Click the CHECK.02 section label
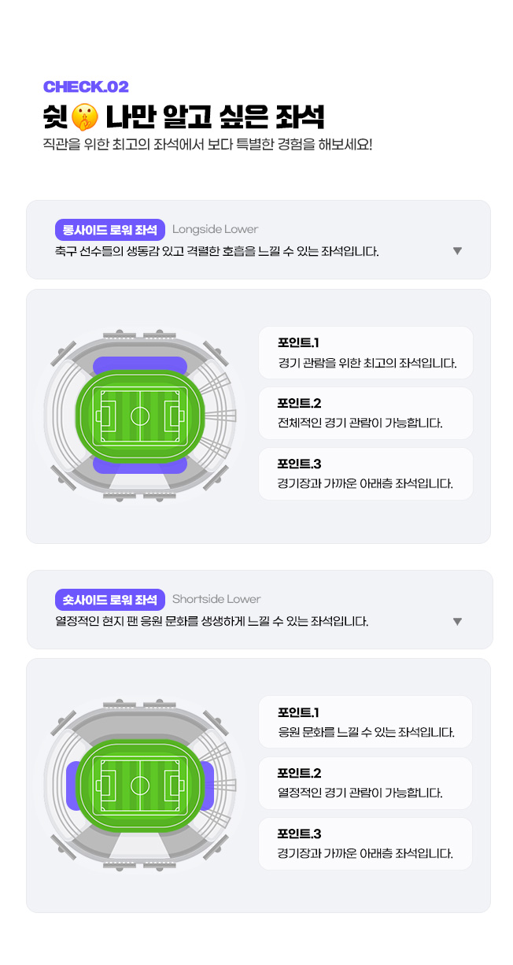Viewport: 513px width, 965px height. (86, 87)
